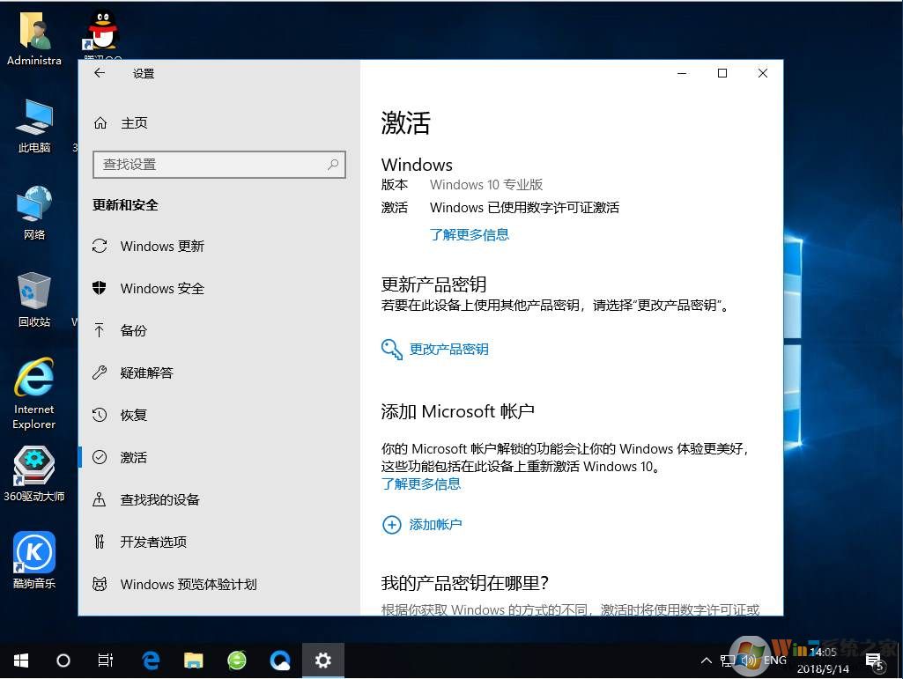Click the 查找我的设备 person icon
903x679 pixels.
[100, 499]
